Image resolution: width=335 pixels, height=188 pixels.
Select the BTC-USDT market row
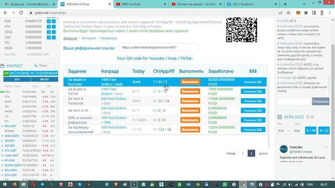click(29, 126)
